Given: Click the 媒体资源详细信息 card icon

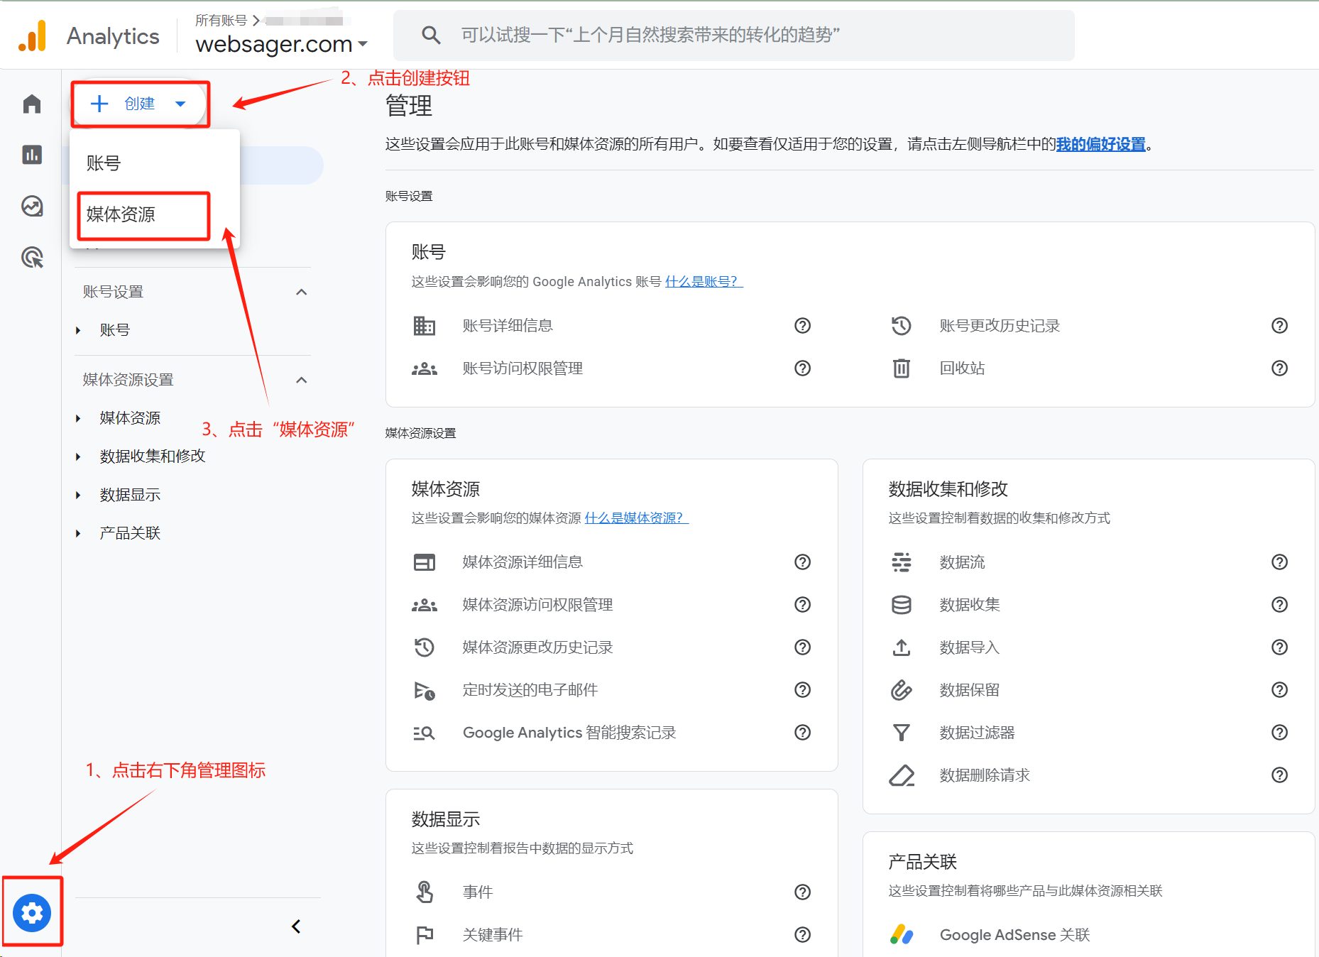Looking at the screenshot, I should pyautogui.click(x=425, y=562).
